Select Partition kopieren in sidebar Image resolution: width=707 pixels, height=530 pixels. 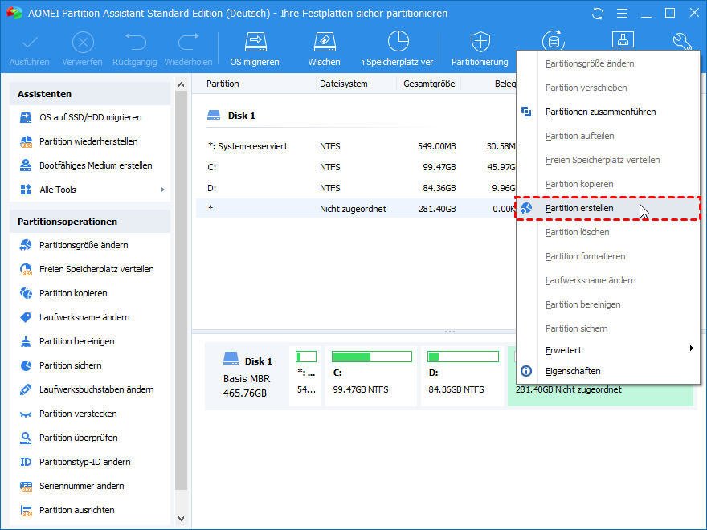(73, 293)
